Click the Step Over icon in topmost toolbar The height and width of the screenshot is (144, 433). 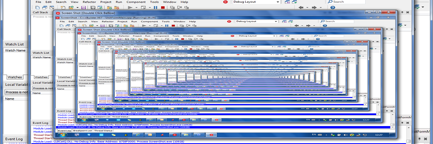click(x=180, y=8)
